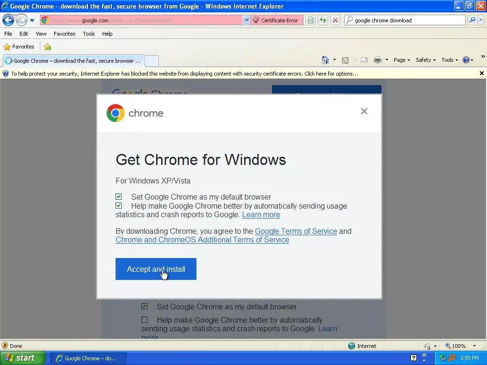Expand the Print options dropdown arrow

387,60
